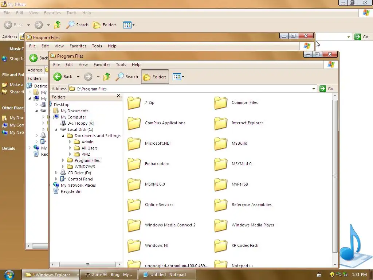
Task: Select Microsoft.NET folder icon
Action: coord(134,144)
